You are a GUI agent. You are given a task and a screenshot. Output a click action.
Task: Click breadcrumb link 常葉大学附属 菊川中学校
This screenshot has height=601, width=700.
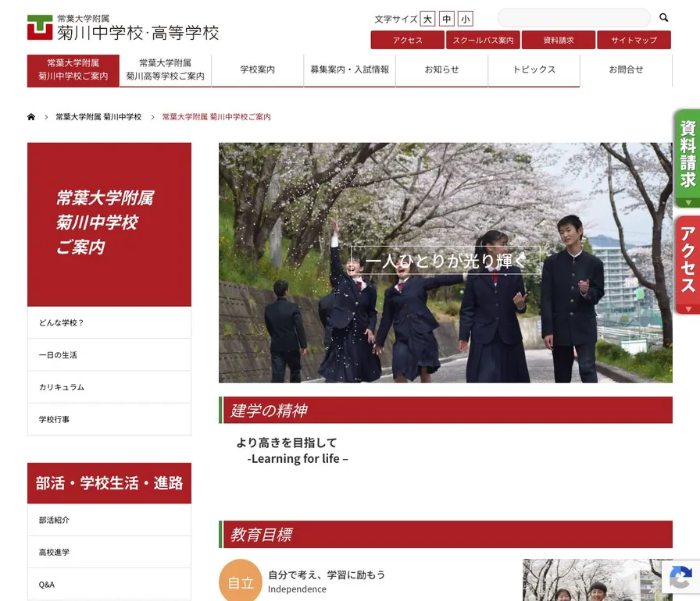98,117
